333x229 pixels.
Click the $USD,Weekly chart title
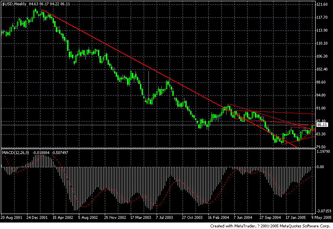14,4
